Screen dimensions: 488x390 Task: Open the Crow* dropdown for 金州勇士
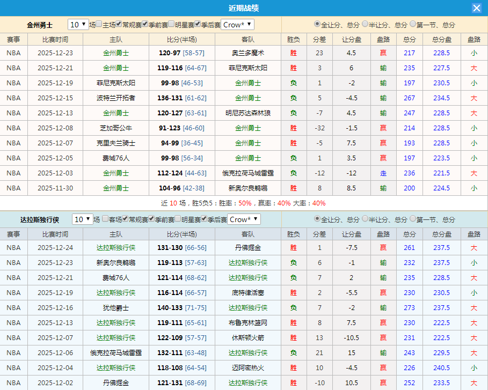236,24
